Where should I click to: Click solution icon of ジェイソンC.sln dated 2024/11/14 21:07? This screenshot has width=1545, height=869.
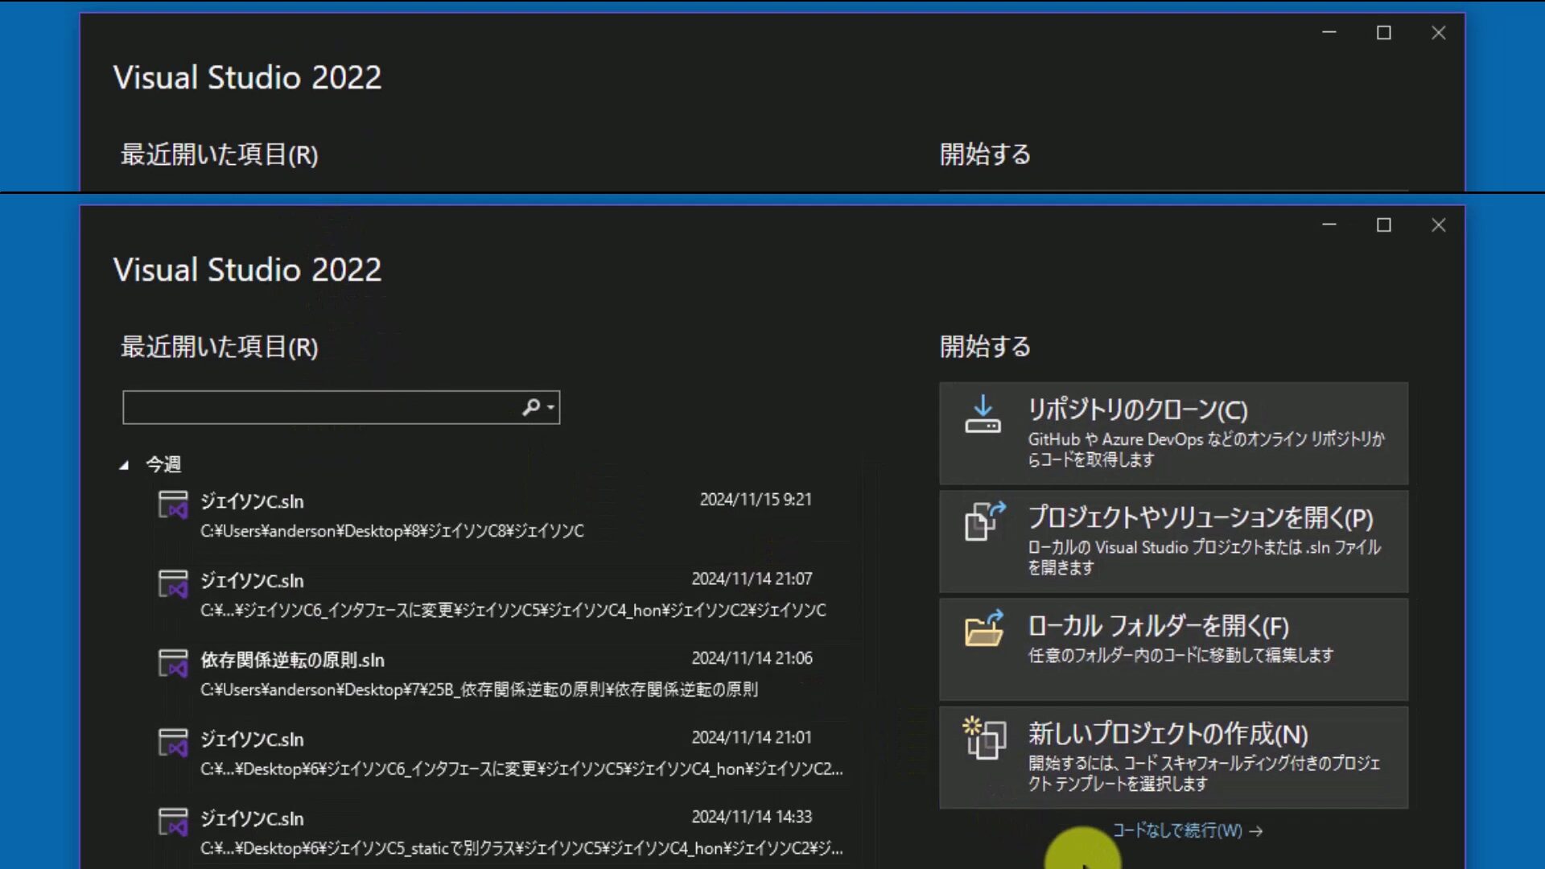point(173,584)
